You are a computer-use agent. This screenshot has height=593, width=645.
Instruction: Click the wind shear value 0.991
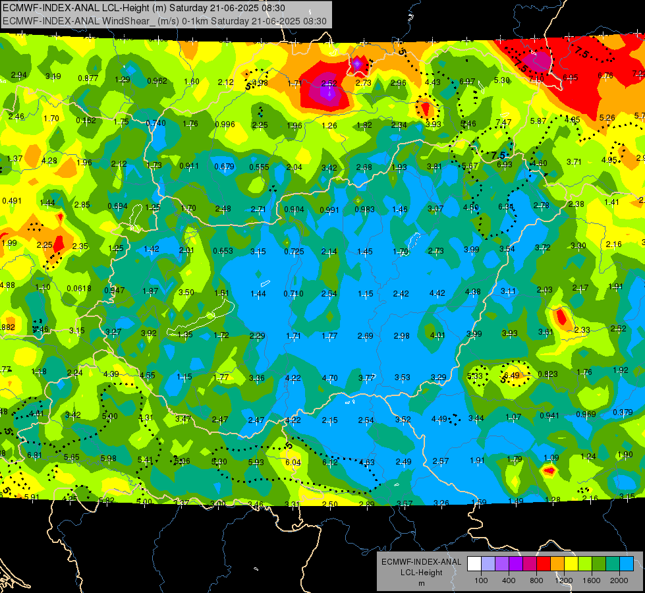(x=329, y=210)
